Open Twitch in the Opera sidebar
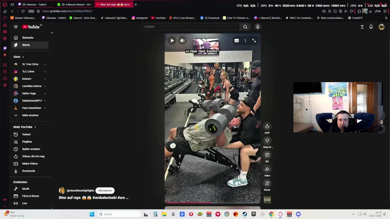 tap(5, 48)
